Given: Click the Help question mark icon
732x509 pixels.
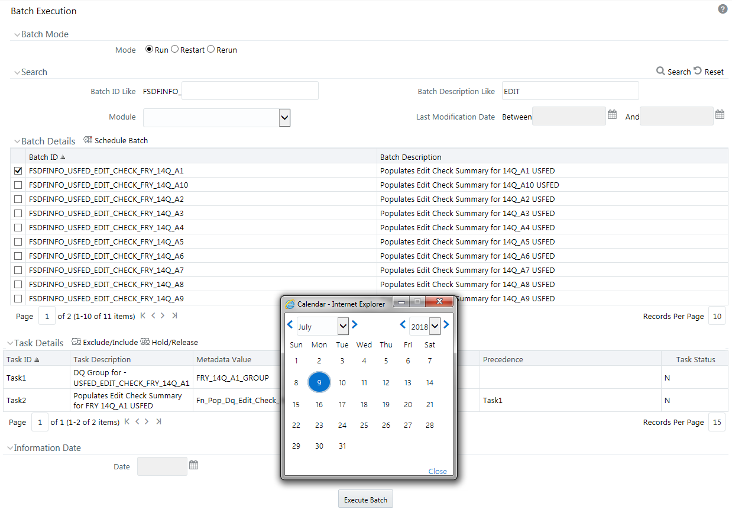Looking at the screenshot, I should 723,9.
